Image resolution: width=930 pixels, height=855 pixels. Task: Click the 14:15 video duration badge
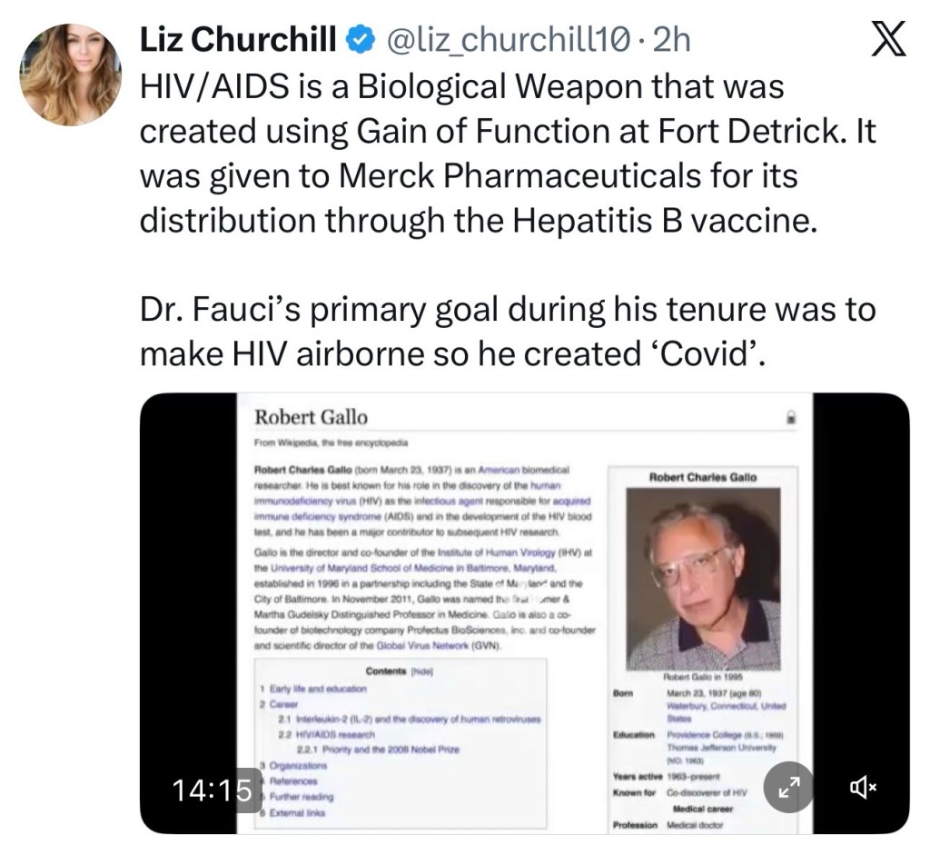click(212, 789)
